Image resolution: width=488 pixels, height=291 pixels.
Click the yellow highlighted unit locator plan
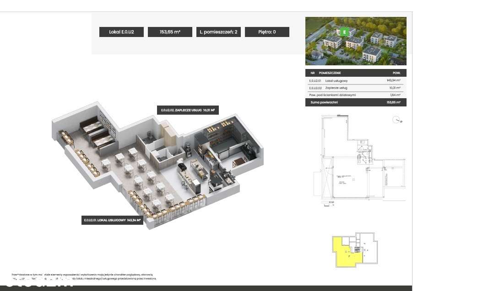(x=355, y=250)
